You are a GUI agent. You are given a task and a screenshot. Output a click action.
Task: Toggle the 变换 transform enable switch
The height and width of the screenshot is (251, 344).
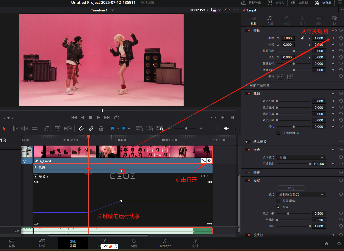pos(248,30)
